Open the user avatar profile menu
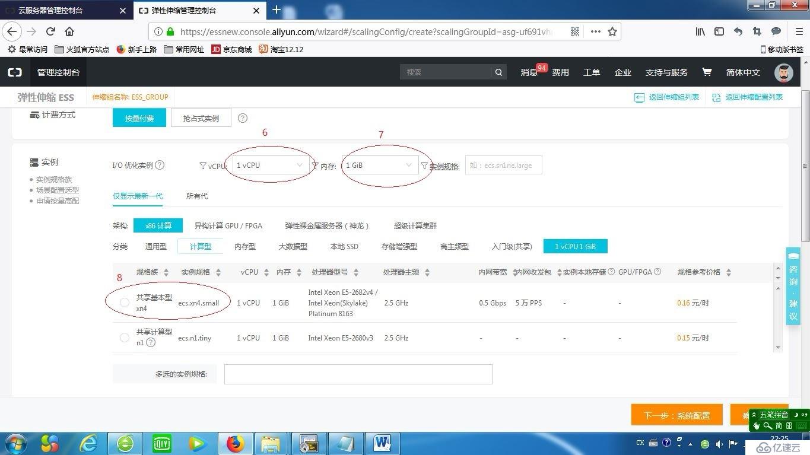This screenshot has width=810, height=455. 784,72
